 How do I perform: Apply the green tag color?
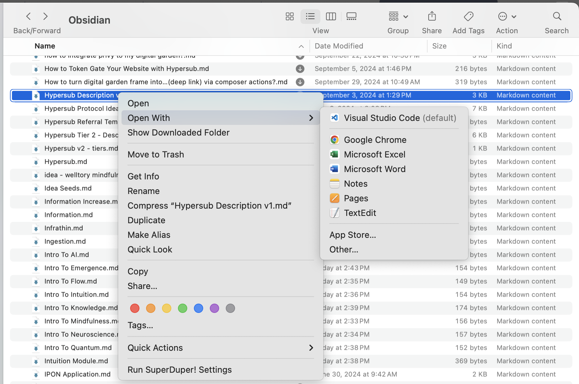183,308
